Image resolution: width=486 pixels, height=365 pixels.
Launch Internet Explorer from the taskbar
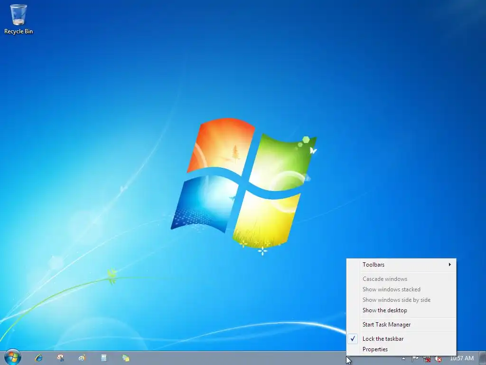point(39,358)
